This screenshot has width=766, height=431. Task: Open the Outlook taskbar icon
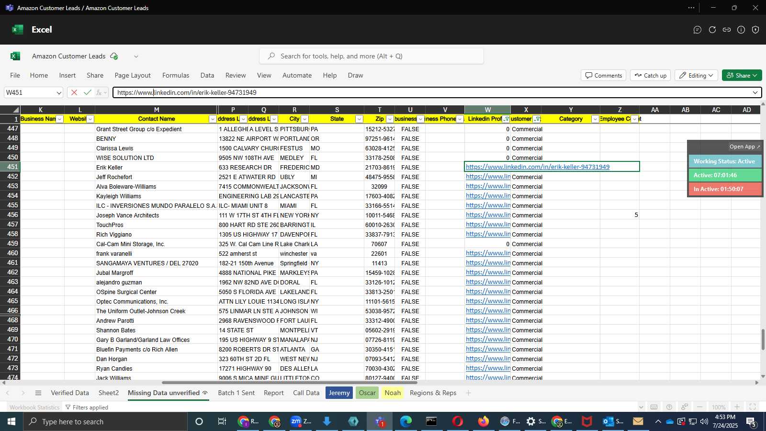pos(613,421)
